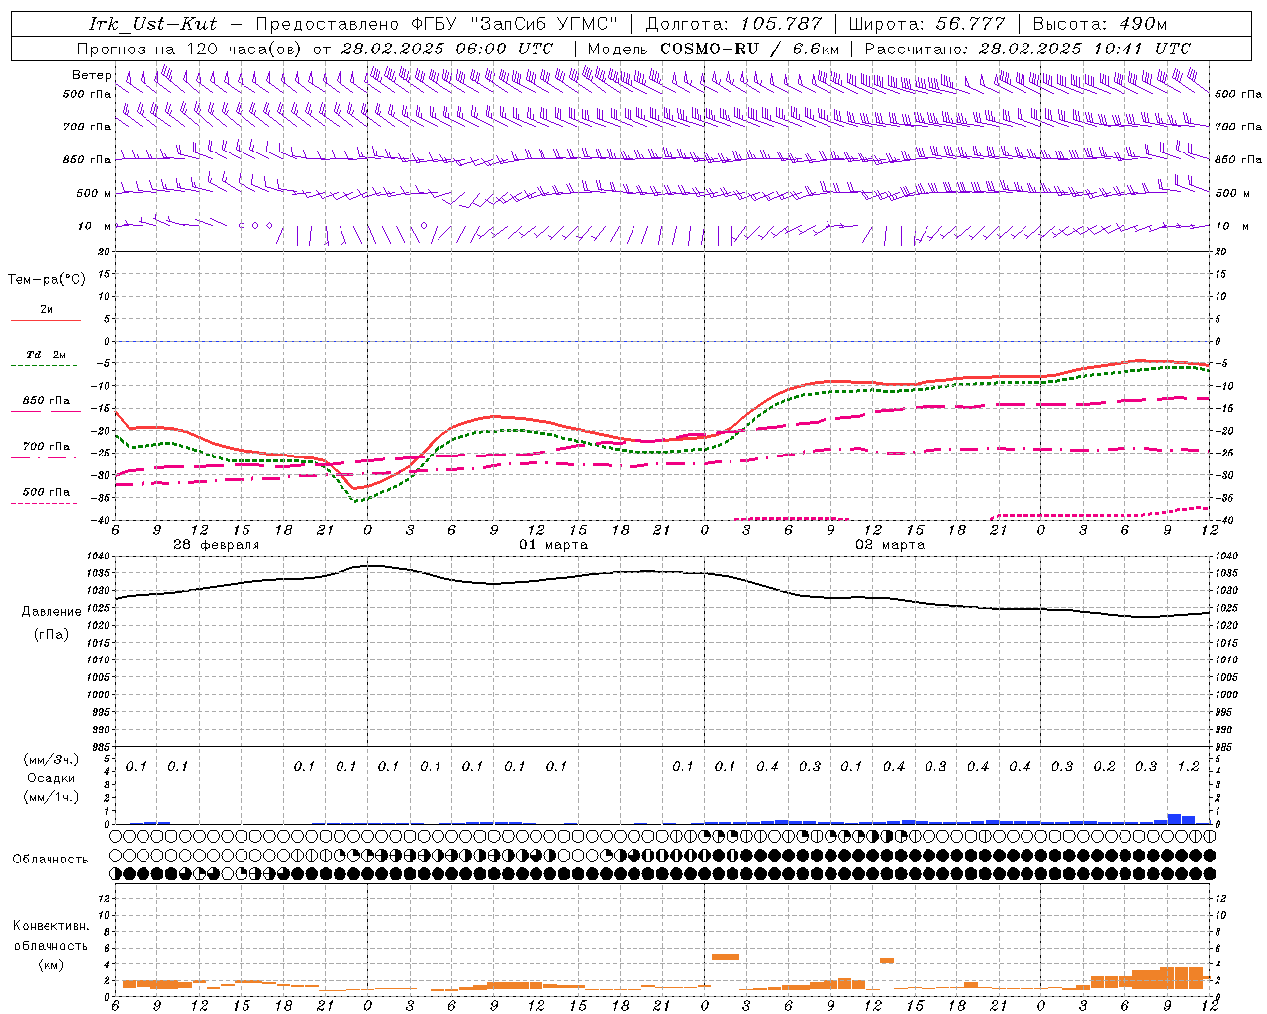Click the "0.2" precipitation amount value
Viewport: 1267px width, 1014px height.
pos(1104,766)
